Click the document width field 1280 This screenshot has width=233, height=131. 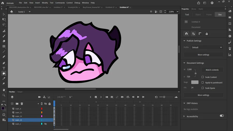click(190, 69)
